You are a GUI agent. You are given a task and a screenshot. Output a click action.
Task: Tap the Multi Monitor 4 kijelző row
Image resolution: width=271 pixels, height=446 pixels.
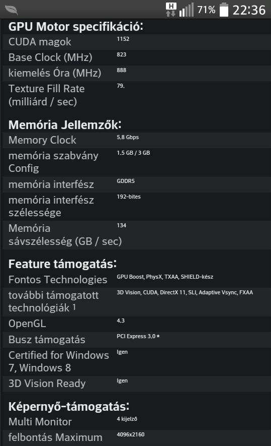click(x=137, y=422)
